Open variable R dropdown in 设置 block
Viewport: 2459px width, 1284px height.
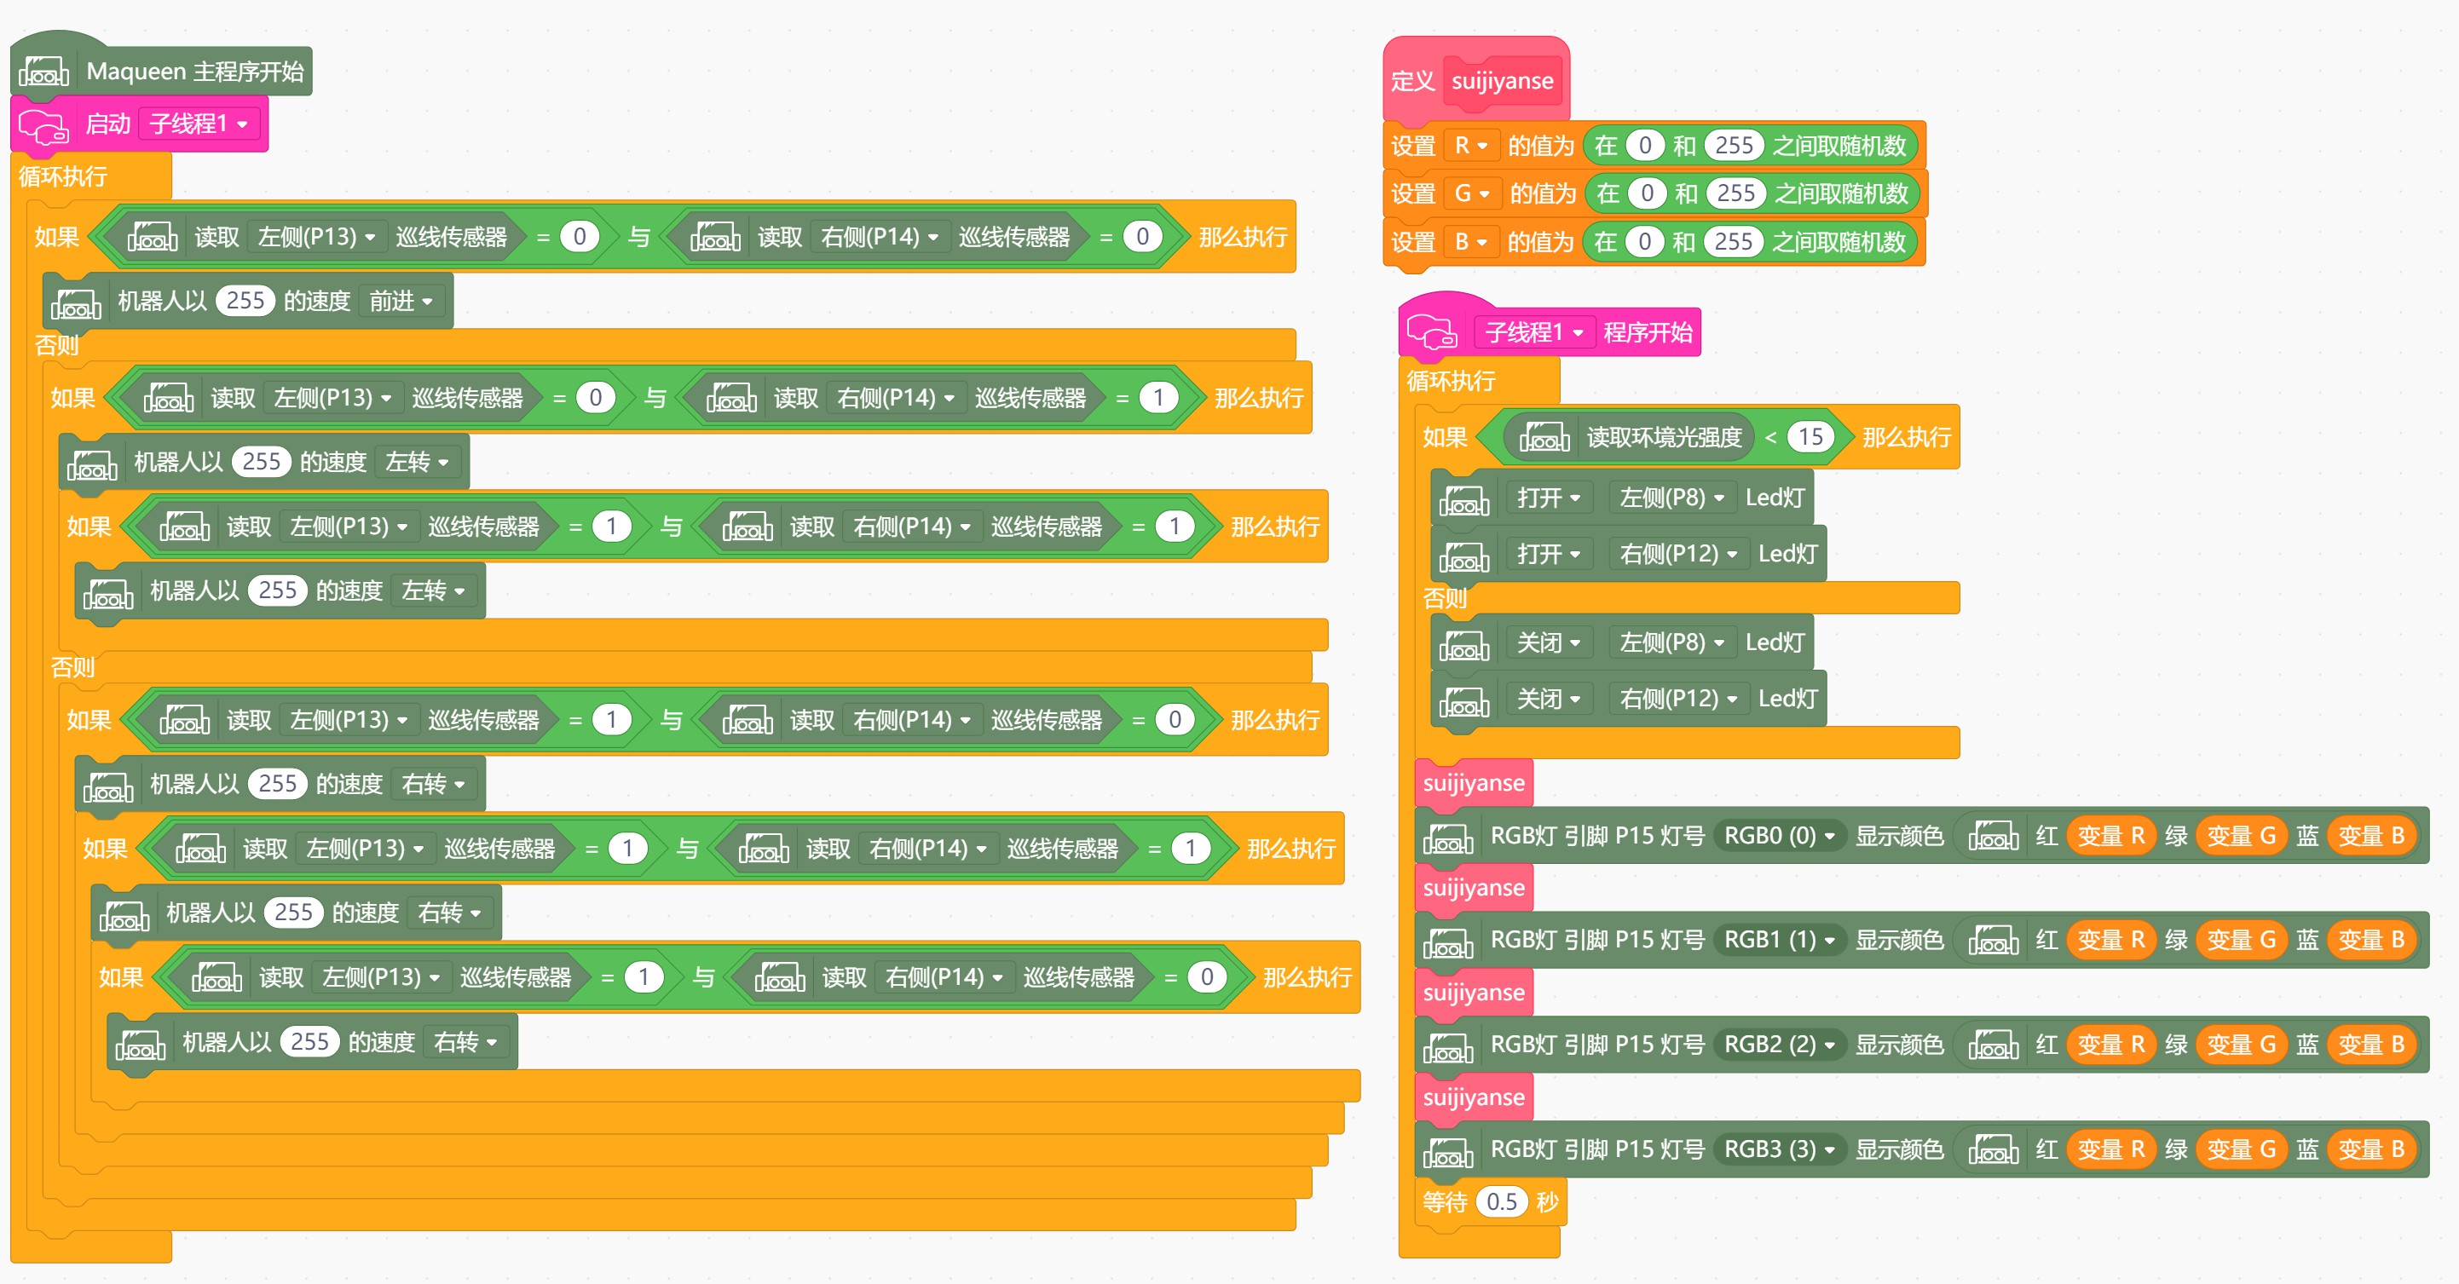(1471, 146)
